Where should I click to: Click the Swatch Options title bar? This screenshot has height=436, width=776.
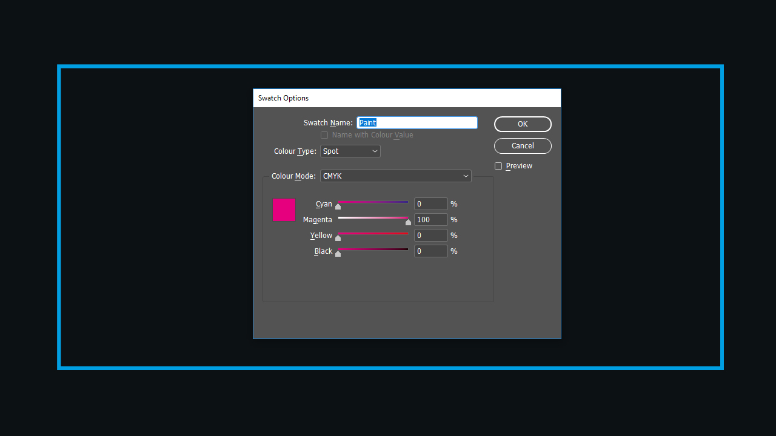coord(407,98)
